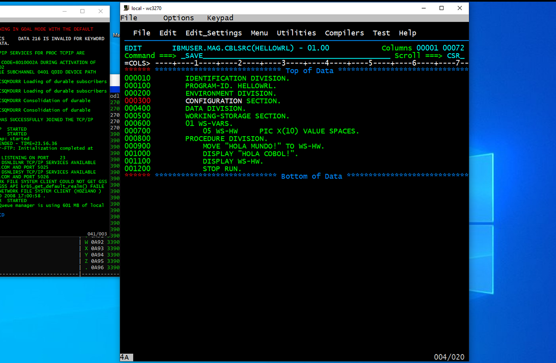This screenshot has height=363, width=556.
Task: Open the wc3270 Options menu
Action: pos(178,18)
